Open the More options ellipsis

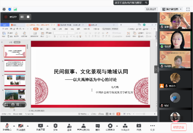pyautogui.click(x=152, y=126)
